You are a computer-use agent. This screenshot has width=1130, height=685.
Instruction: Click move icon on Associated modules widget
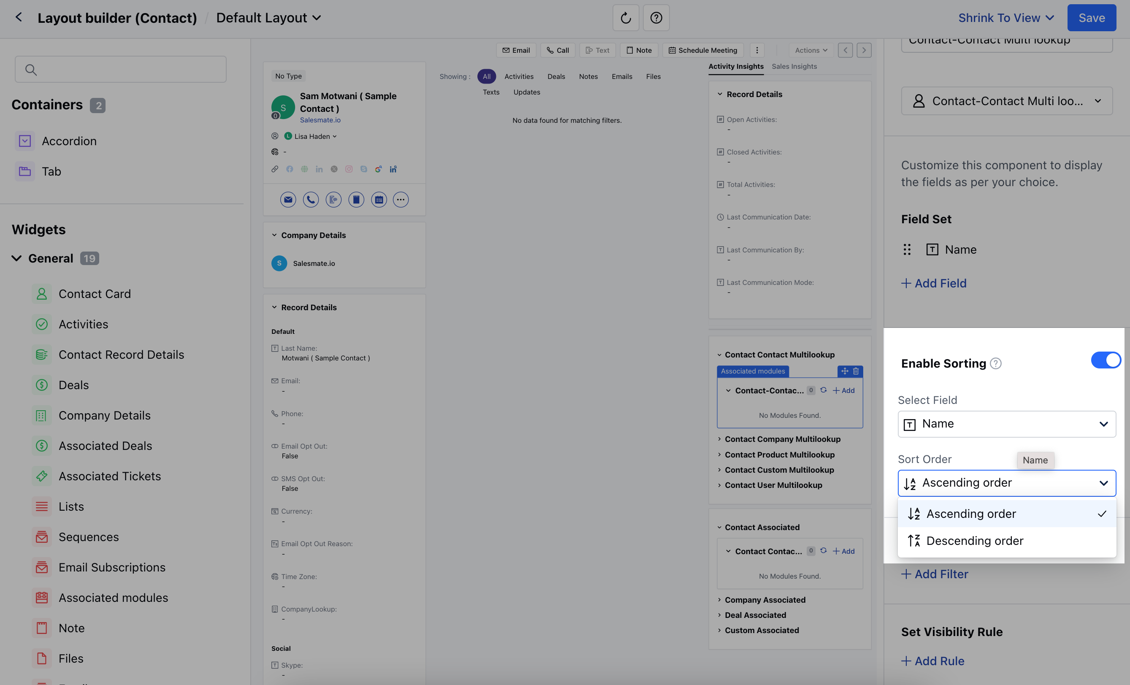coord(844,371)
